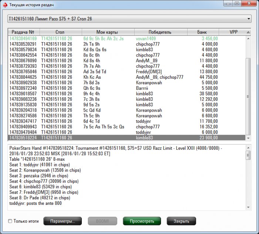Image resolution: width=259 pixels, height=234 pixels.
Task: Click winner 'Barrrii' in the list
Action: 142,88
